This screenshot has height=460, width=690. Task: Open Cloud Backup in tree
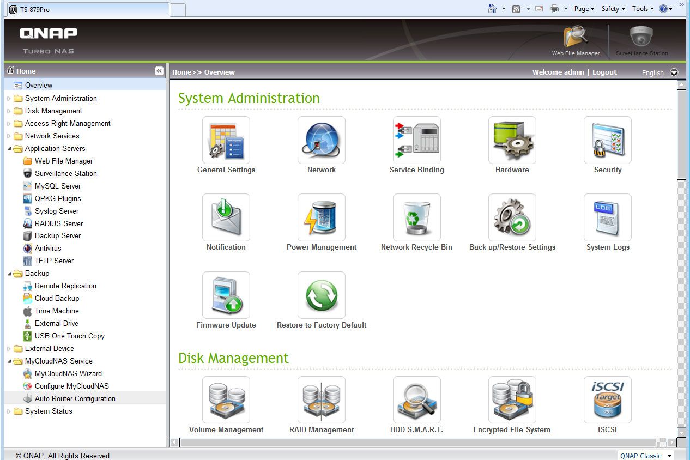57,298
